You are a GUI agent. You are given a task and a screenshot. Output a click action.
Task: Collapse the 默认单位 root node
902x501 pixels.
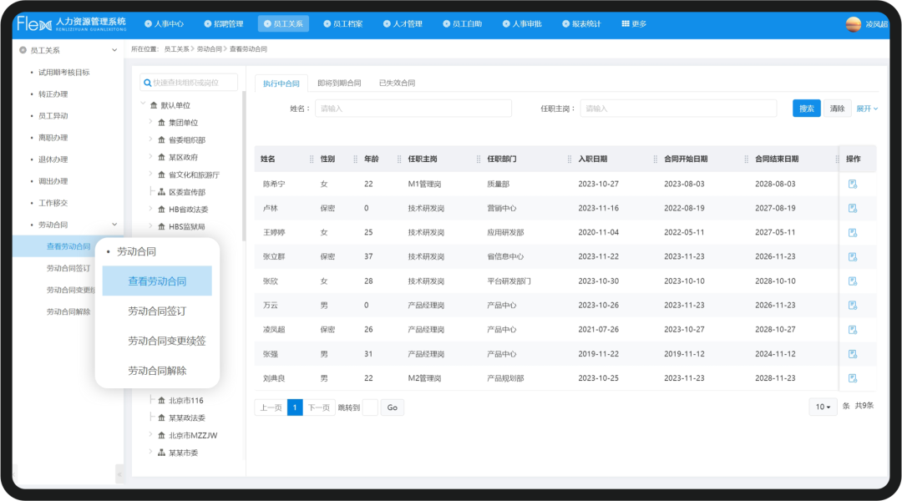point(143,105)
